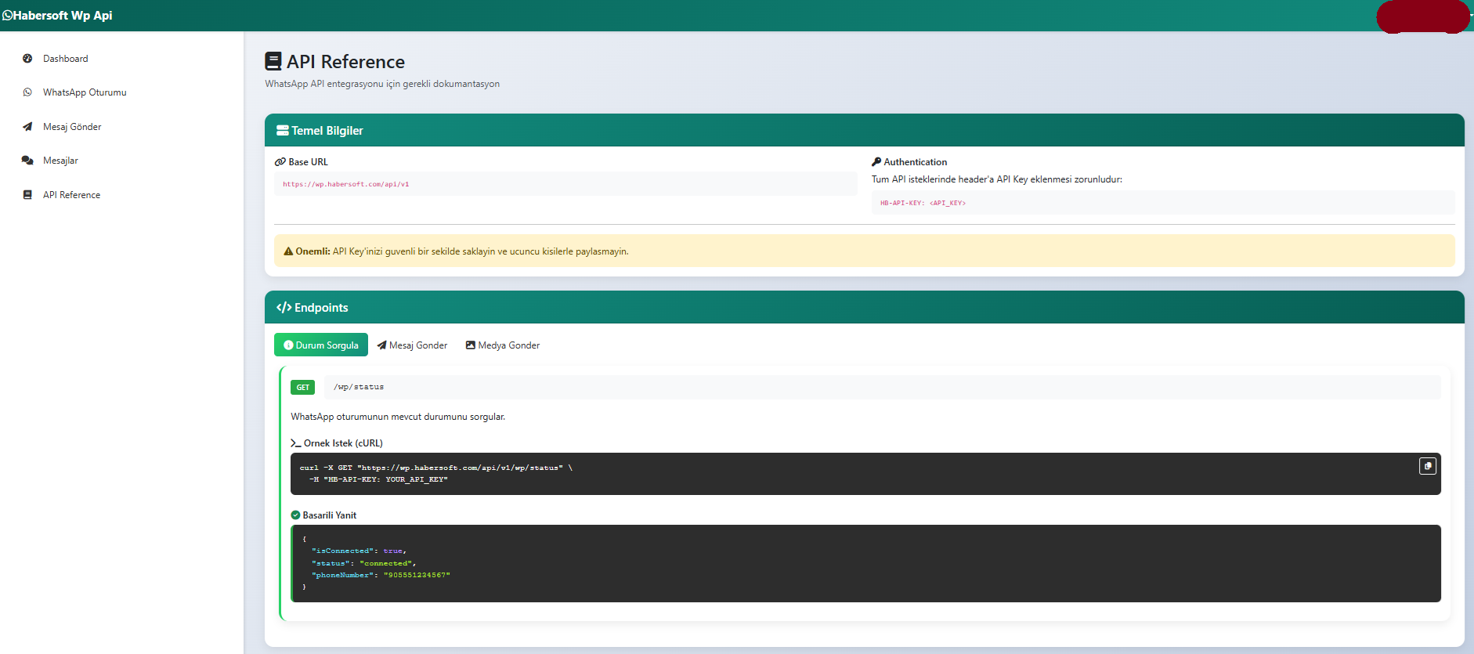Click the "isConnected": true response line

point(359,551)
